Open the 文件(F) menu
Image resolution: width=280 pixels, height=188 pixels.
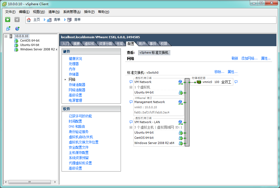click(x=10, y=12)
